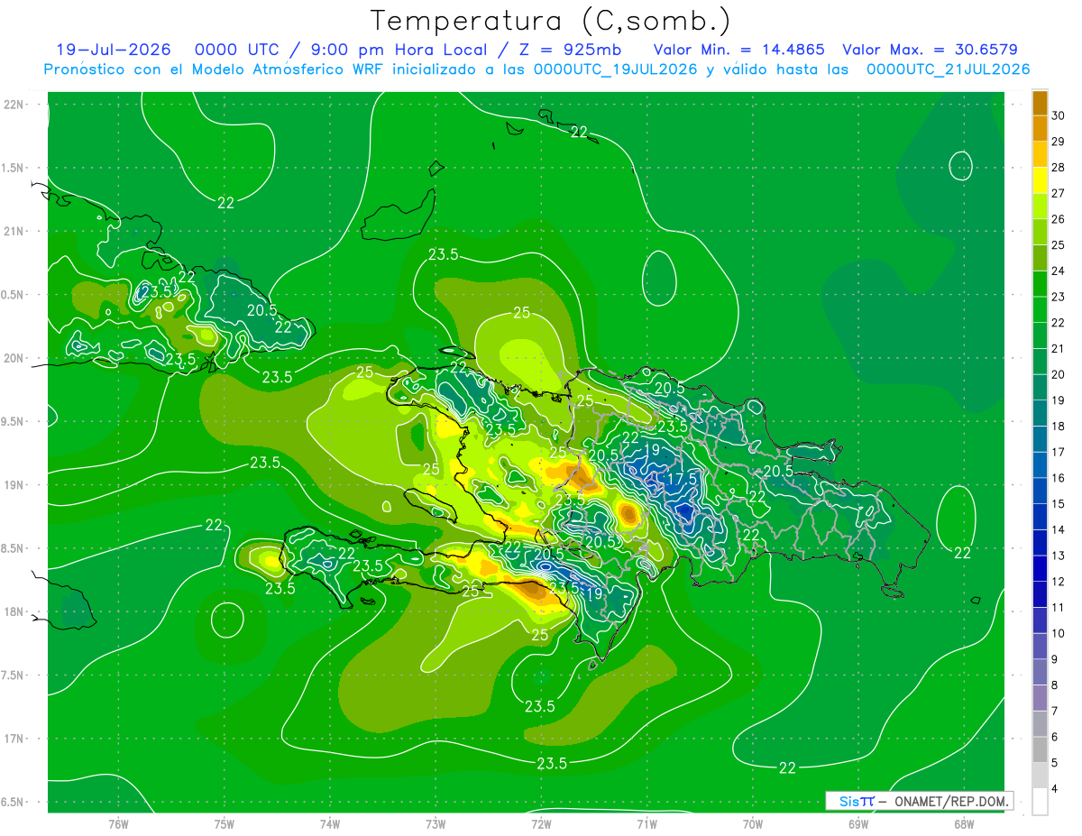Click the "74W" longitude axis label

click(x=330, y=824)
